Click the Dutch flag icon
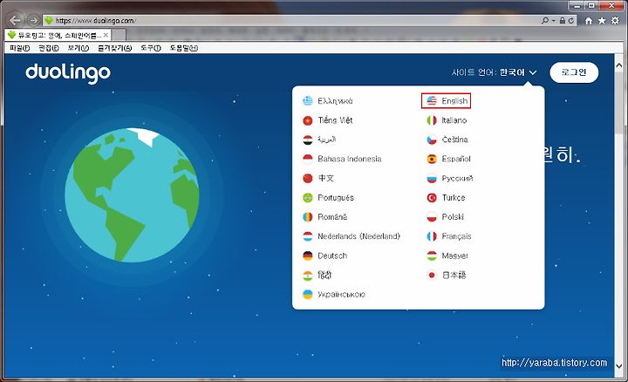Viewport: 628px width, 382px height. click(308, 236)
